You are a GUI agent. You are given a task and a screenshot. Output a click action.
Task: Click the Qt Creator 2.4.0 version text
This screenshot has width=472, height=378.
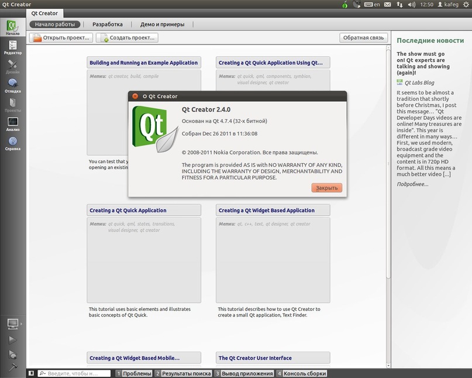point(206,109)
